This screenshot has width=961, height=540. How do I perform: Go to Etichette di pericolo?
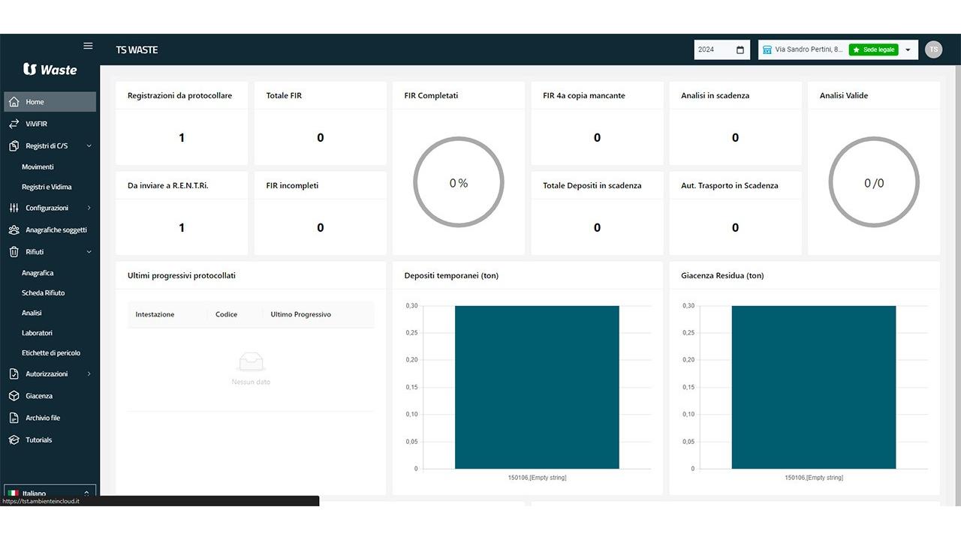(x=51, y=353)
